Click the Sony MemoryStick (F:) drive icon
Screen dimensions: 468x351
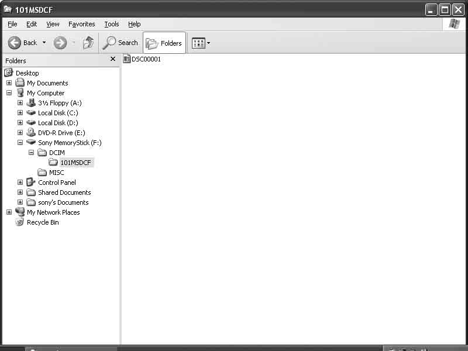coord(31,142)
